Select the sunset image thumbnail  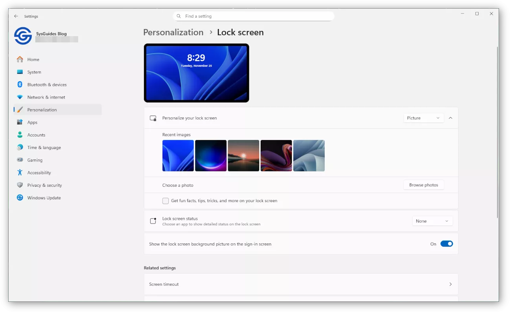(x=243, y=155)
